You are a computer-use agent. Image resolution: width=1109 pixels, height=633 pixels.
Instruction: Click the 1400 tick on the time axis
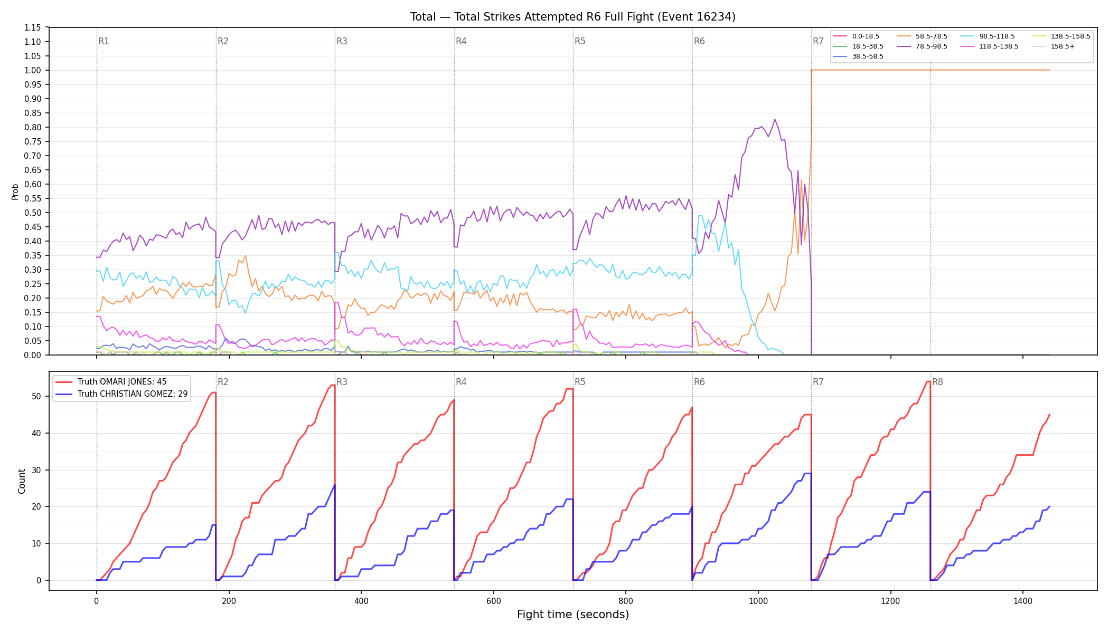(1023, 600)
